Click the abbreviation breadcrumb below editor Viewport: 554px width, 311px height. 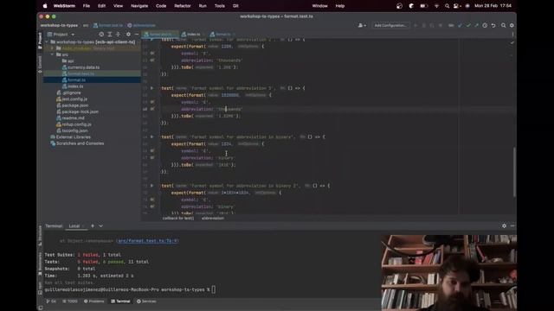click(213, 219)
